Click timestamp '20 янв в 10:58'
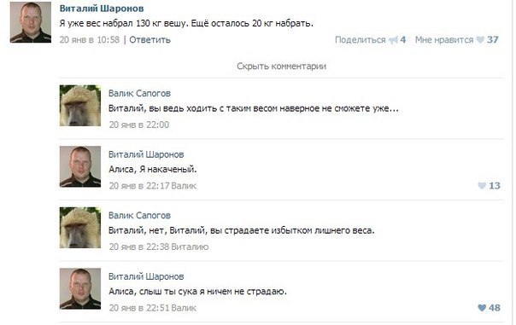 coord(90,40)
